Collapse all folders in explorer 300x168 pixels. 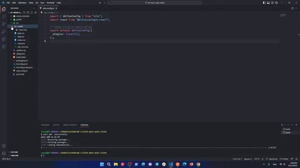36,13
